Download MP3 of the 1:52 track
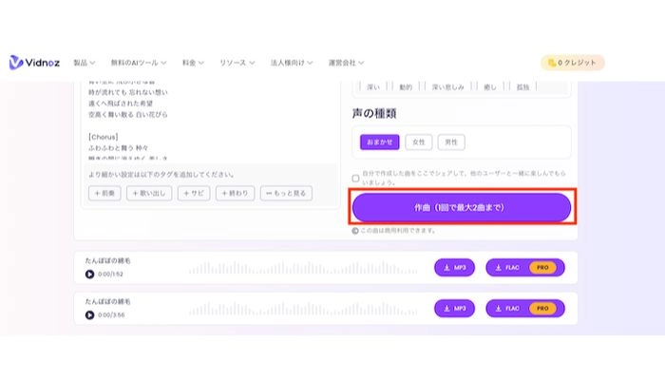Image resolution: width=665 pixels, height=380 pixels. click(454, 268)
